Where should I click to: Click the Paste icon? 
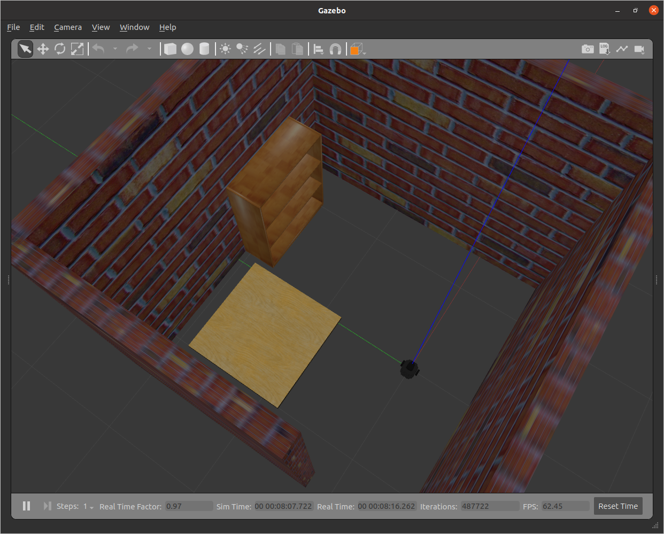298,49
